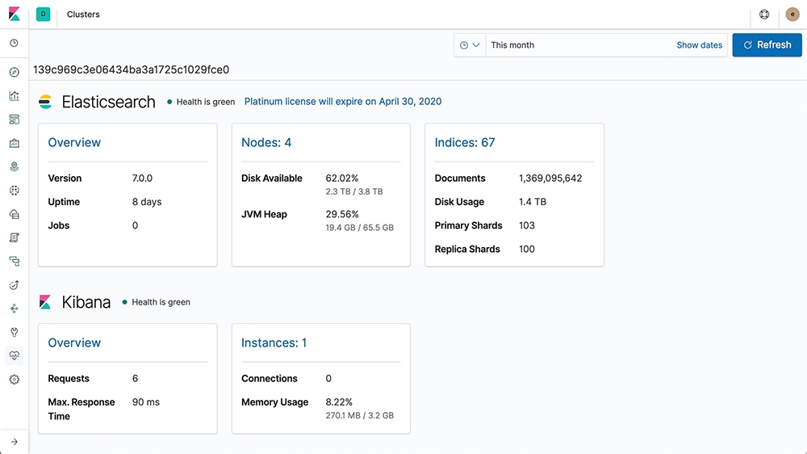Viewport: 807px width, 454px height.
Task: Open Maps icon in sidebar
Action: point(15,166)
